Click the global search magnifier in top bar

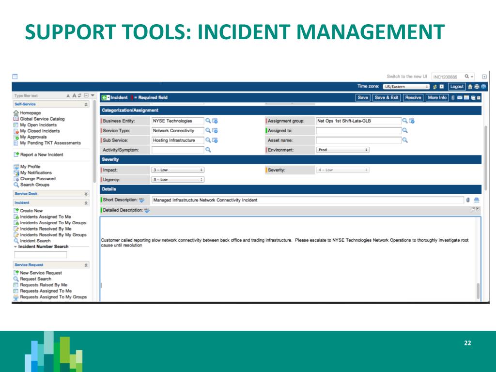[x=466, y=77]
